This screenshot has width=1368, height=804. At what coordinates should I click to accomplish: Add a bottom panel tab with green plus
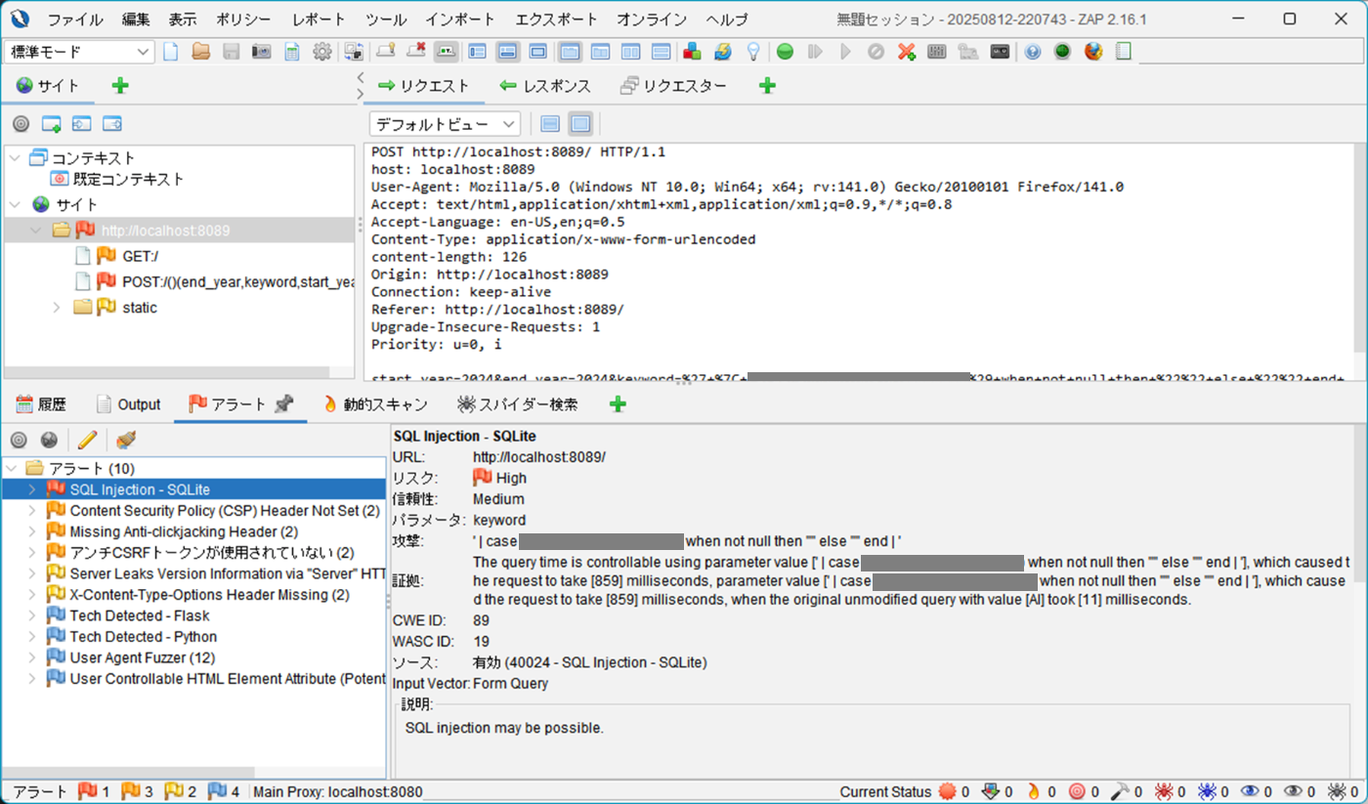617,403
